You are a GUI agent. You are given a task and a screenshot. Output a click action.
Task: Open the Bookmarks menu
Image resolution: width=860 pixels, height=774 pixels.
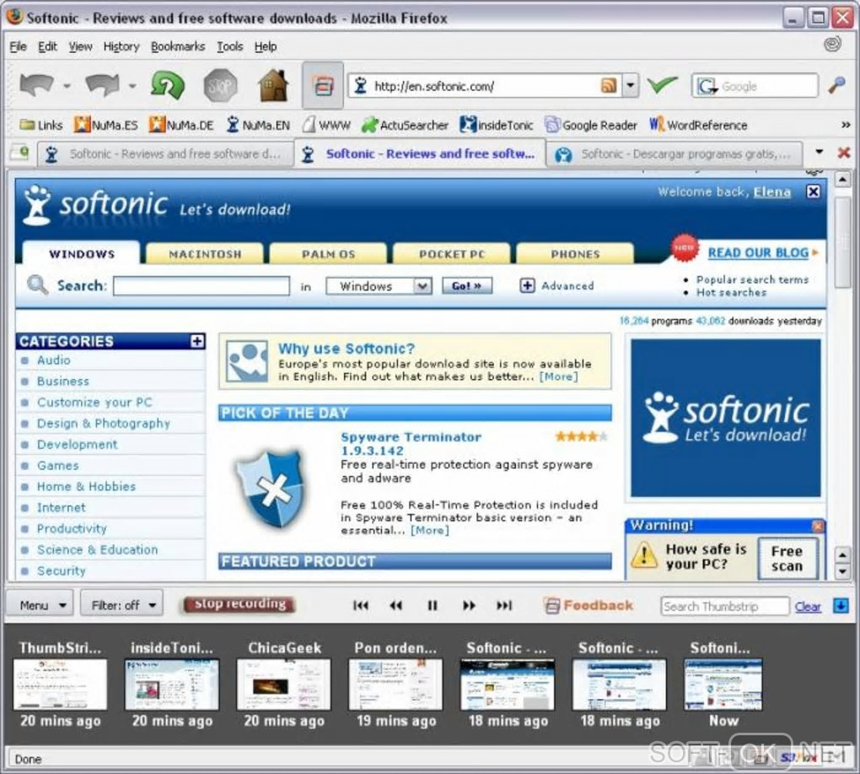178,46
